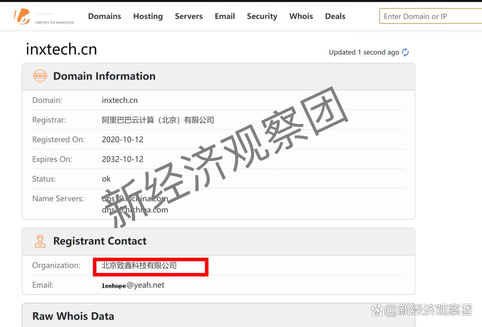Image resolution: width=482 pixels, height=327 pixels.
Task: Select the status value ok
Action: (x=106, y=179)
